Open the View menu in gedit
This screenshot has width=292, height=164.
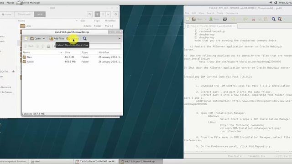(201, 13)
